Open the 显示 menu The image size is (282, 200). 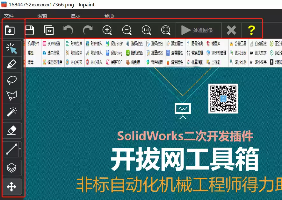click(76, 16)
